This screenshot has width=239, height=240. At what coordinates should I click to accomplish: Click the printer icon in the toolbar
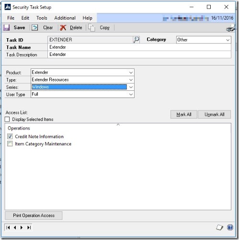click(x=230, y=28)
